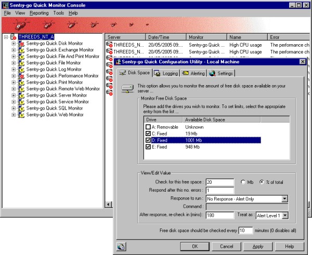Expand Sentry-go Quick Web Monitor node
The height and width of the screenshot is (255, 312).
pyautogui.click(x=14, y=115)
